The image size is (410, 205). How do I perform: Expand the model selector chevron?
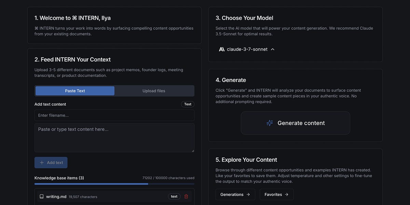tap(273, 49)
